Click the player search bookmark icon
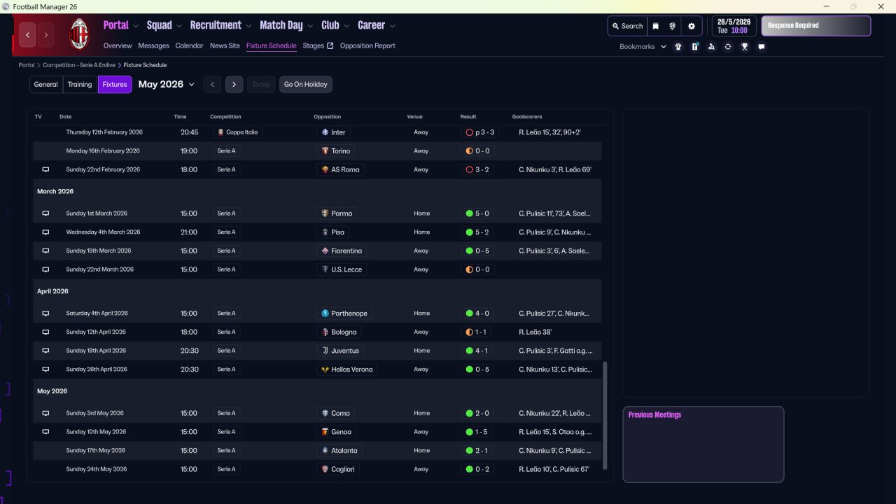Image resolution: width=896 pixels, height=504 pixels. click(x=712, y=47)
